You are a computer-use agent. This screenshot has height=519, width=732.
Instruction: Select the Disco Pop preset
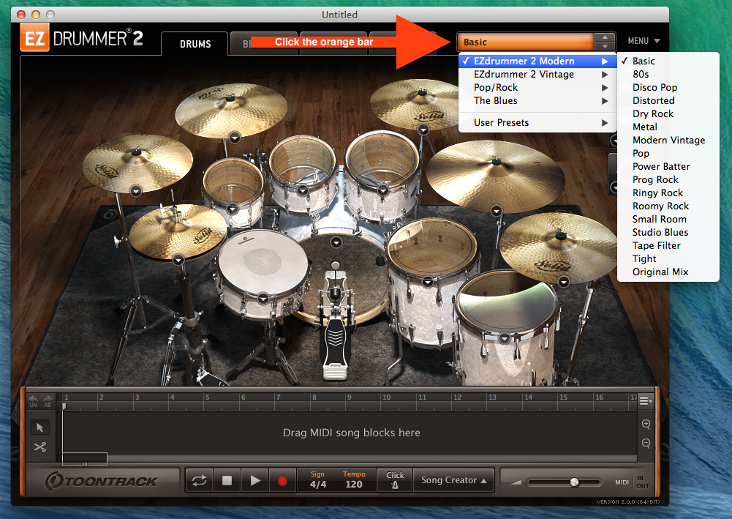coord(668,87)
